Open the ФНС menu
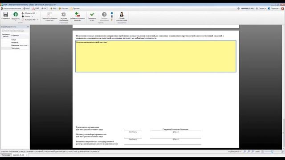285x160 pixels. click(x=27, y=8)
